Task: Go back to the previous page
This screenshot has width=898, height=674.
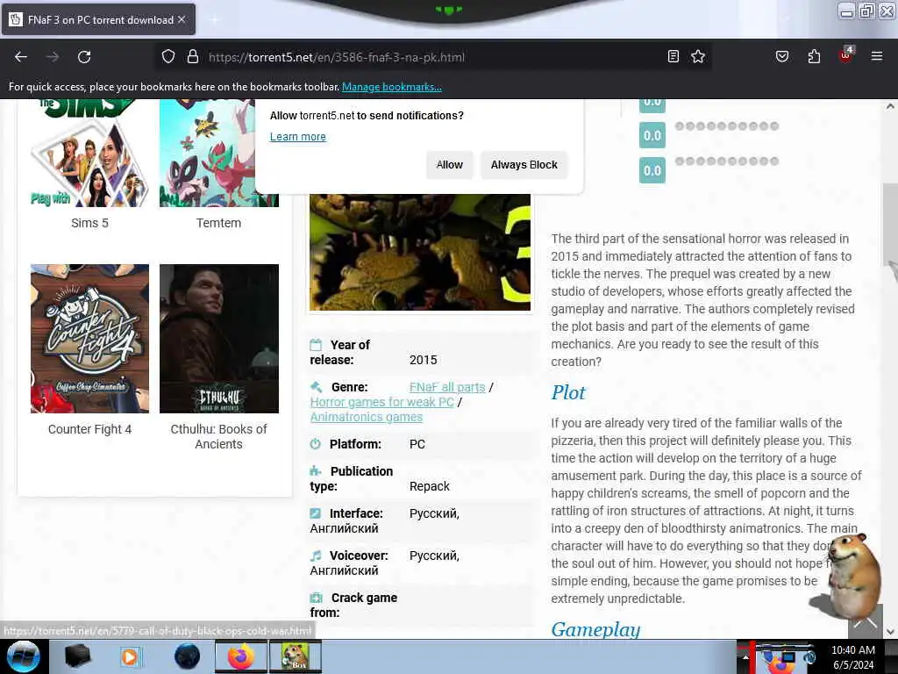Action: coord(21,57)
